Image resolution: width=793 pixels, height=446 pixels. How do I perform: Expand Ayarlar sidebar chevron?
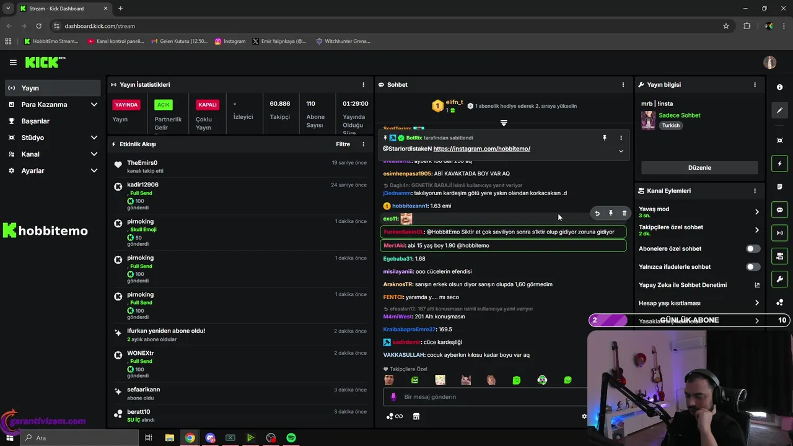[94, 170]
